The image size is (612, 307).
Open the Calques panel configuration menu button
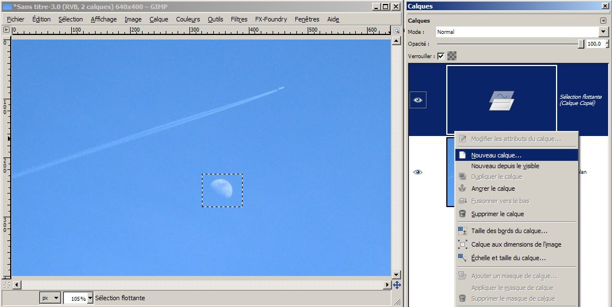pos(603,20)
